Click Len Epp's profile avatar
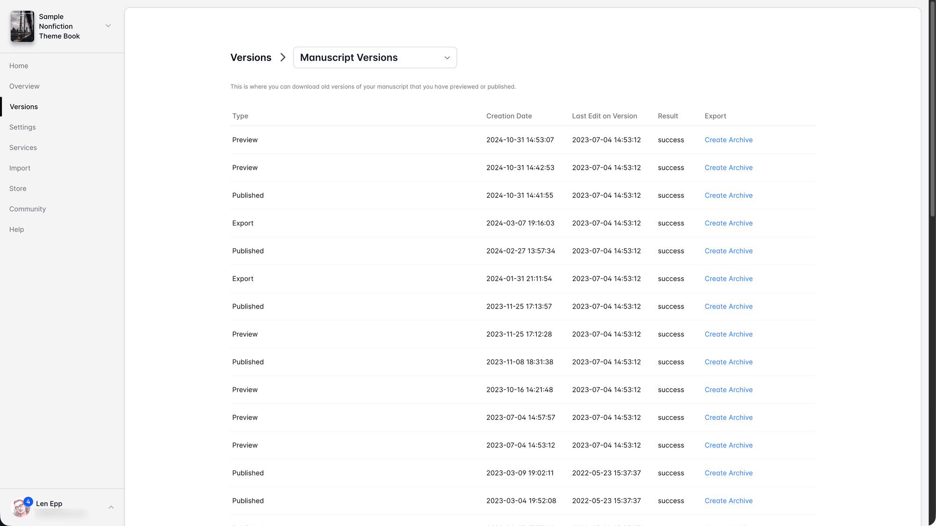Image resolution: width=936 pixels, height=526 pixels. coord(19,509)
